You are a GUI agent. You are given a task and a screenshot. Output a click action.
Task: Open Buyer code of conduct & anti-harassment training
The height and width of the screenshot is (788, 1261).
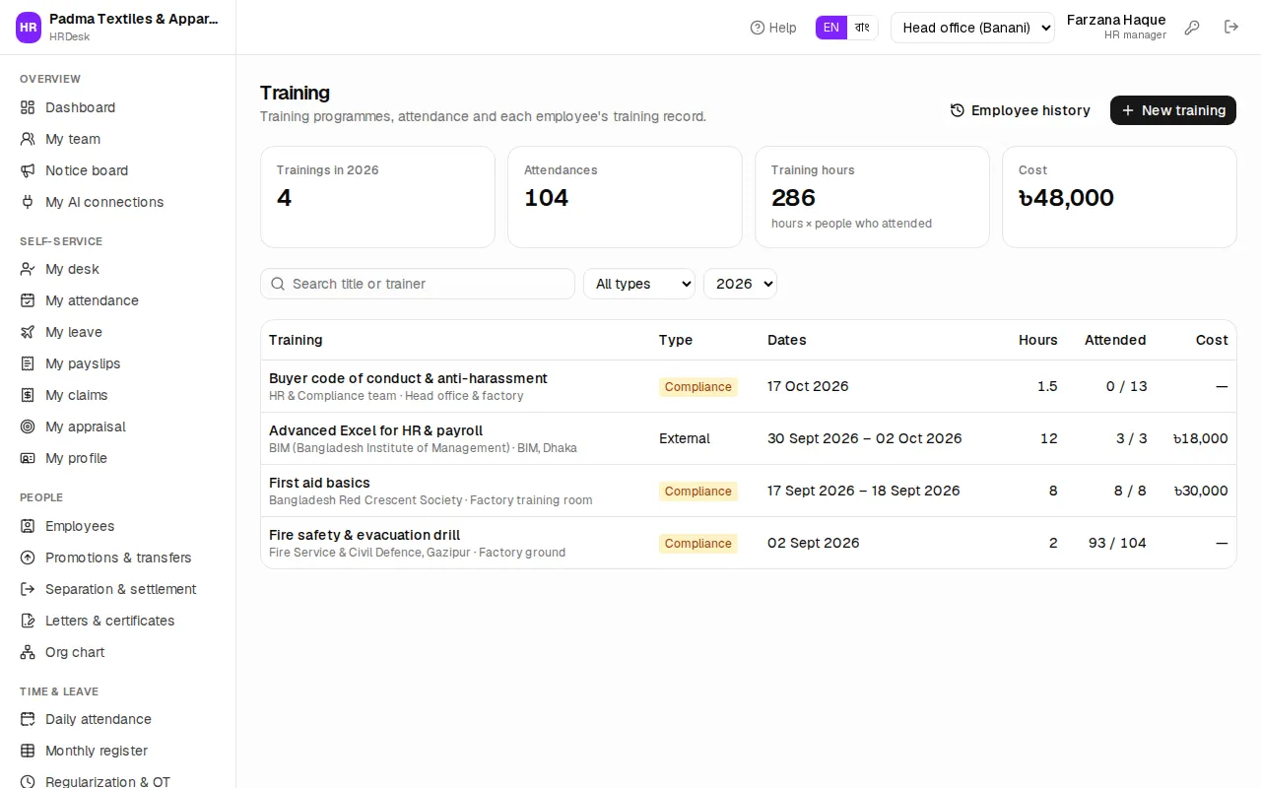749,386
